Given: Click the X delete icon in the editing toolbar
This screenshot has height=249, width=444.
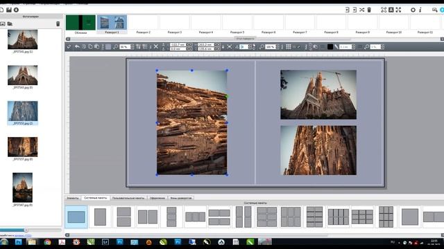Looking at the screenshot, I should [155, 46].
